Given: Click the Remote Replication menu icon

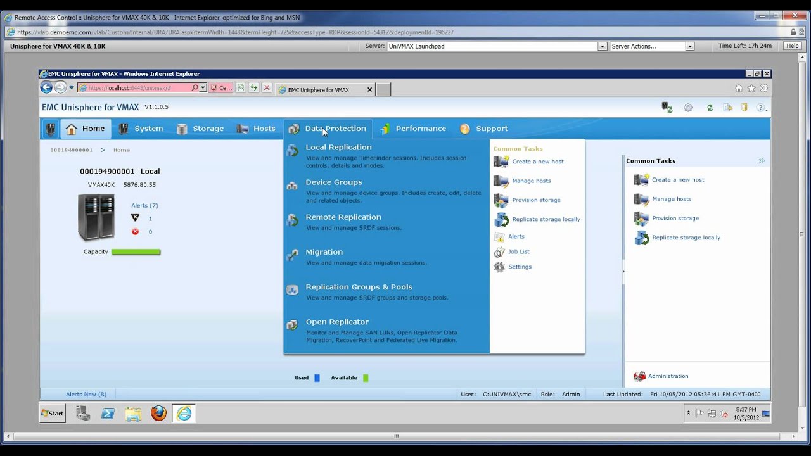Looking at the screenshot, I should click(292, 220).
